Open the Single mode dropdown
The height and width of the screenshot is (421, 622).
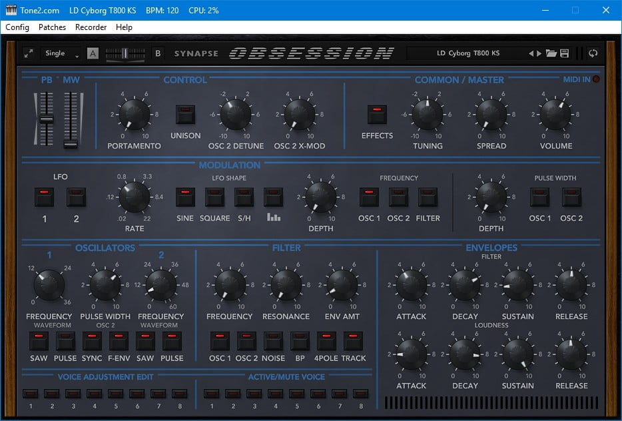click(x=61, y=53)
